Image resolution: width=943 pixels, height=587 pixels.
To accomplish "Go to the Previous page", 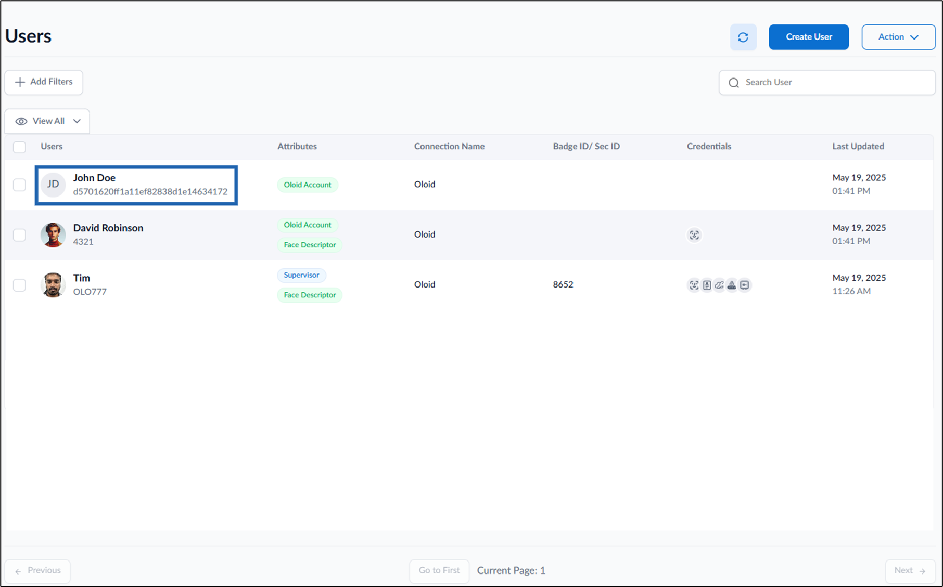I will click(x=37, y=571).
